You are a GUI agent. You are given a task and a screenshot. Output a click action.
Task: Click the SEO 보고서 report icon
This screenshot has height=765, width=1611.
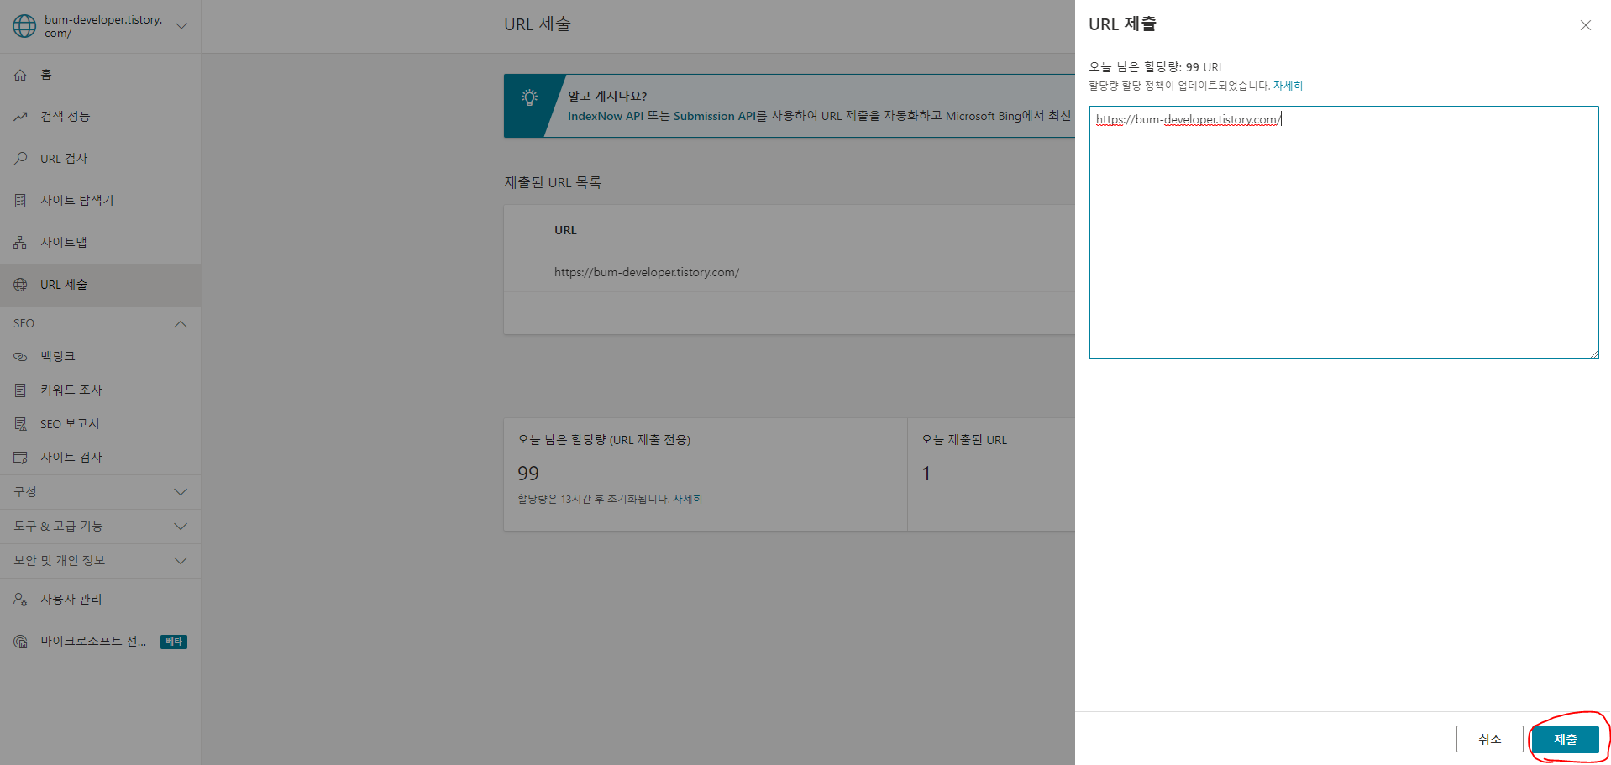coord(20,424)
